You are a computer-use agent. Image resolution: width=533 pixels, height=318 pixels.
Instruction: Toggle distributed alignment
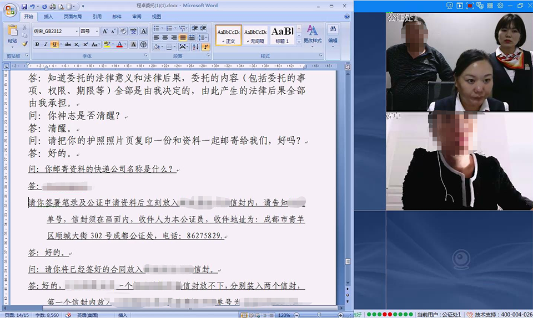pos(192,37)
